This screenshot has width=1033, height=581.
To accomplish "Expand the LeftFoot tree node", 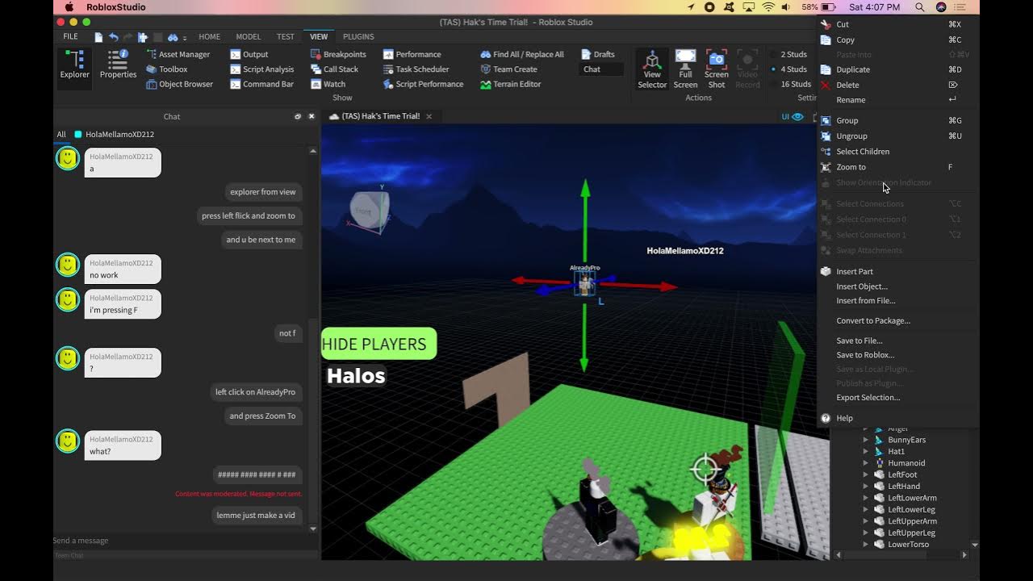I will coord(866,474).
